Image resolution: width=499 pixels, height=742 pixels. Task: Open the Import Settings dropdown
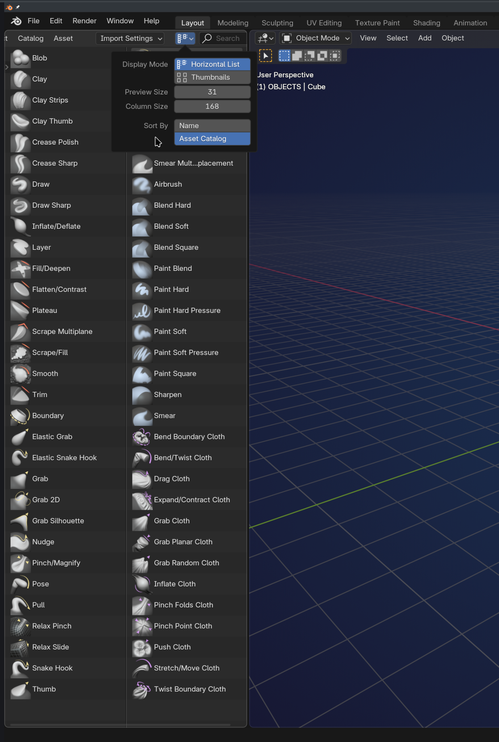tap(130, 38)
